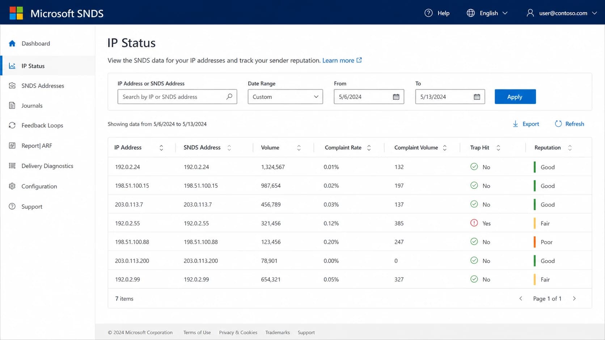Click IP address 203.0.113.200 in first column

[132, 261]
